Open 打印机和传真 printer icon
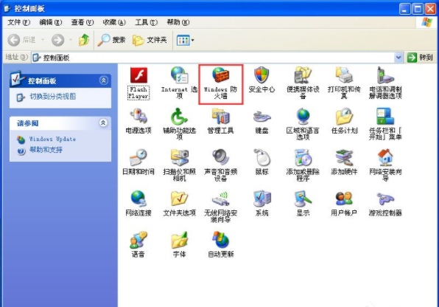439x307 pixels. click(x=344, y=75)
